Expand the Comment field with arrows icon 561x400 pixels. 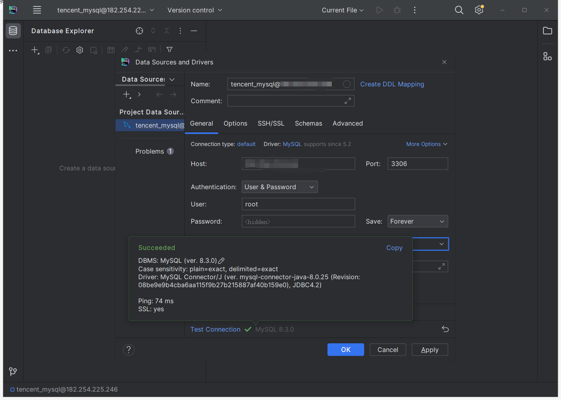tap(348, 101)
